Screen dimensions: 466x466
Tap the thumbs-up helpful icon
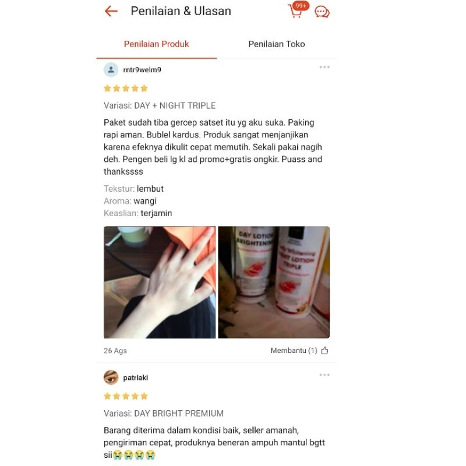click(x=324, y=351)
